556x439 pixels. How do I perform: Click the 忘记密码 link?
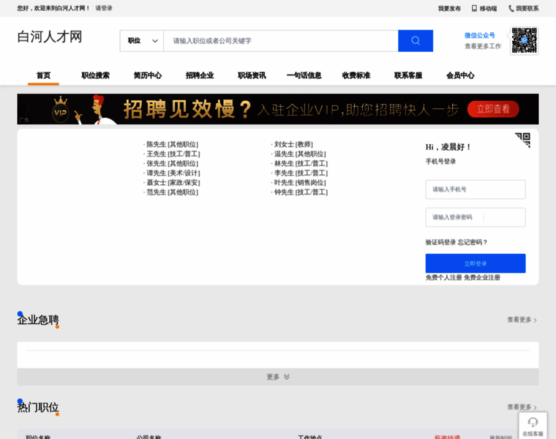coord(473,242)
